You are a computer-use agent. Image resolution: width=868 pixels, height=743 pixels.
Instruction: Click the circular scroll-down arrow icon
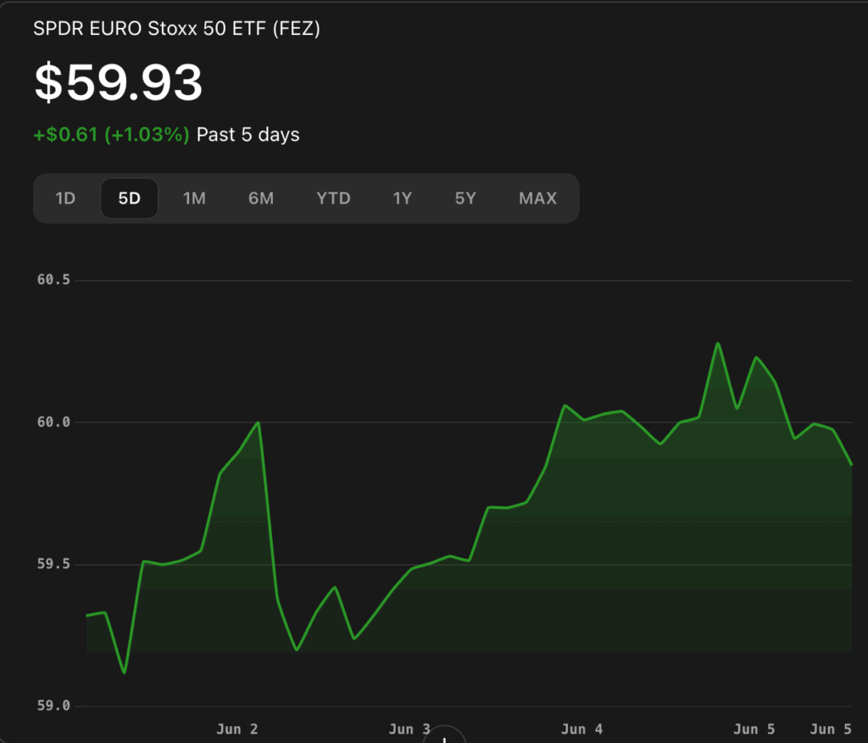click(444, 735)
